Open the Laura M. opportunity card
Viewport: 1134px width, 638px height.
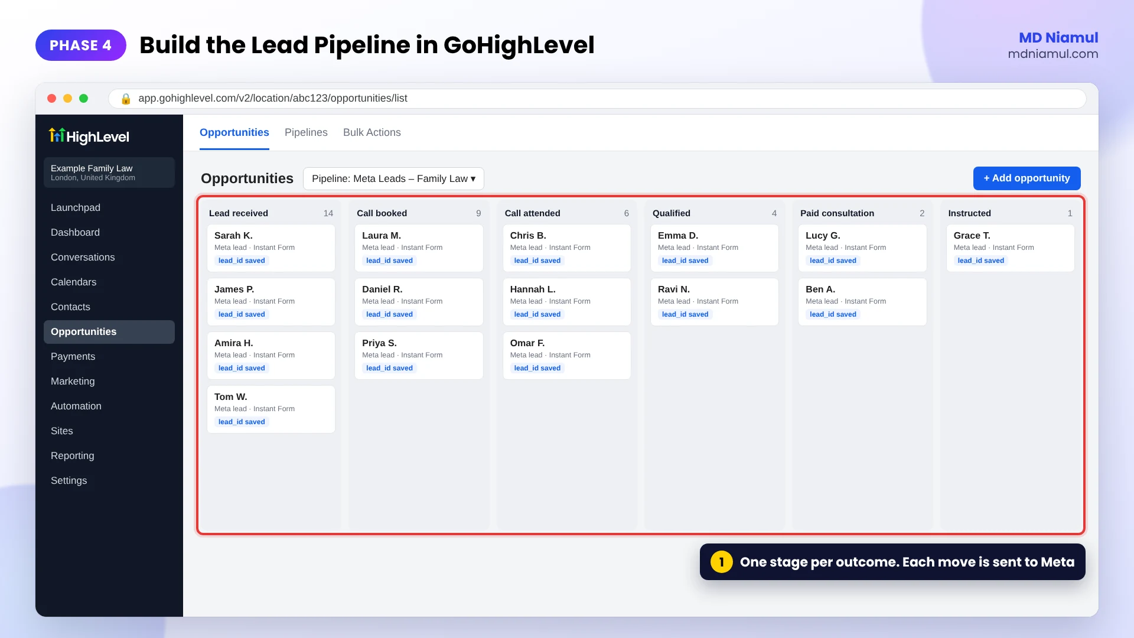(419, 248)
